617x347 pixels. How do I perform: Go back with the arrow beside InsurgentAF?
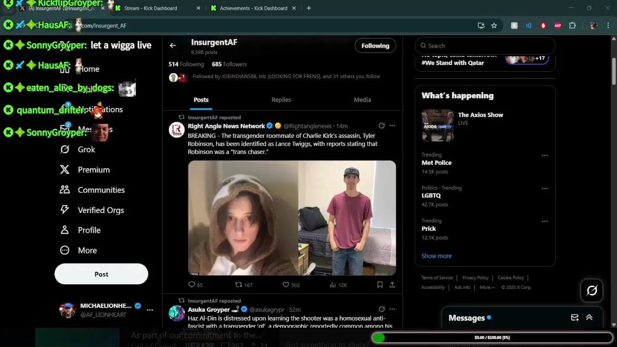click(x=173, y=45)
